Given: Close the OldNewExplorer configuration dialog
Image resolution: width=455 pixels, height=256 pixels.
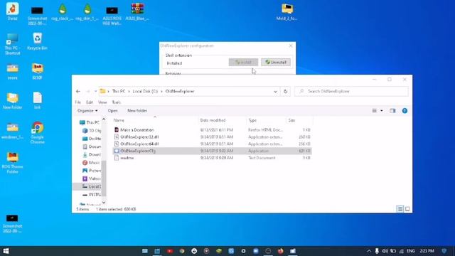Looking at the screenshot, I should coord(291,46).
